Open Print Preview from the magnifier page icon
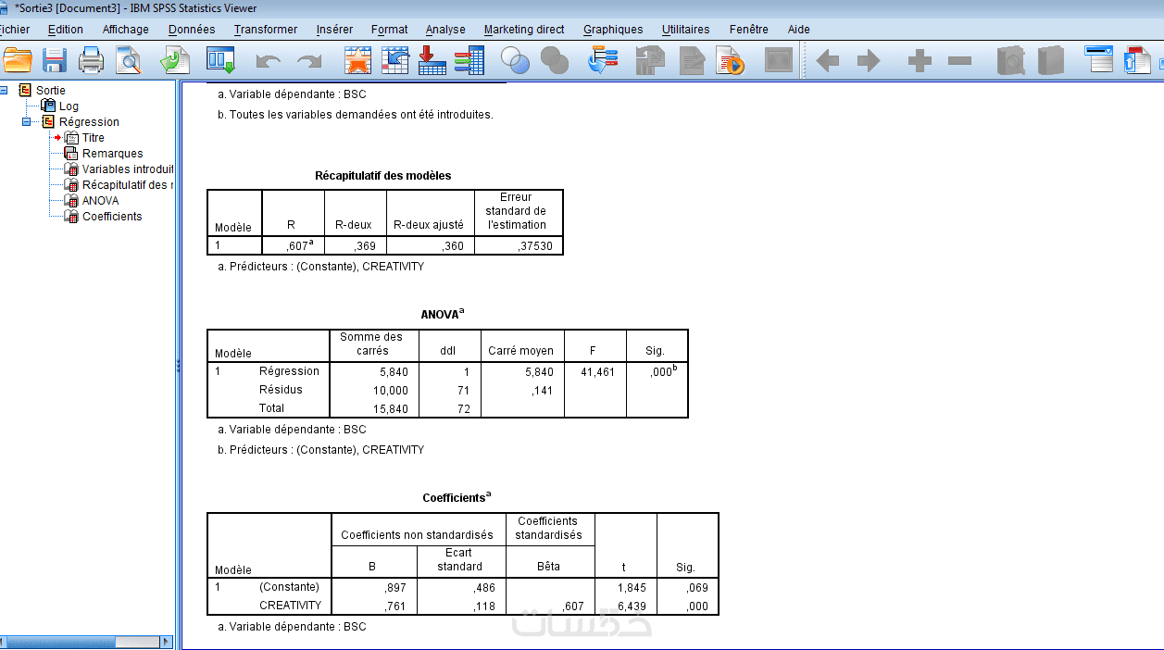1164x650 pixels. point(128,61)
